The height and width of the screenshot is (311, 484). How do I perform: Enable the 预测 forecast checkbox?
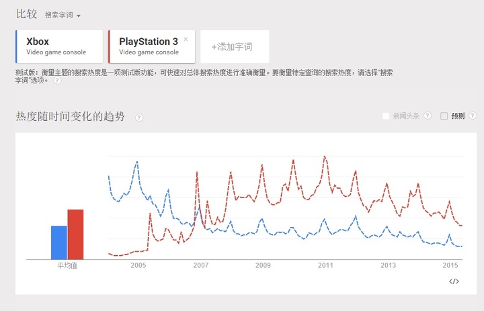[444, 116]
